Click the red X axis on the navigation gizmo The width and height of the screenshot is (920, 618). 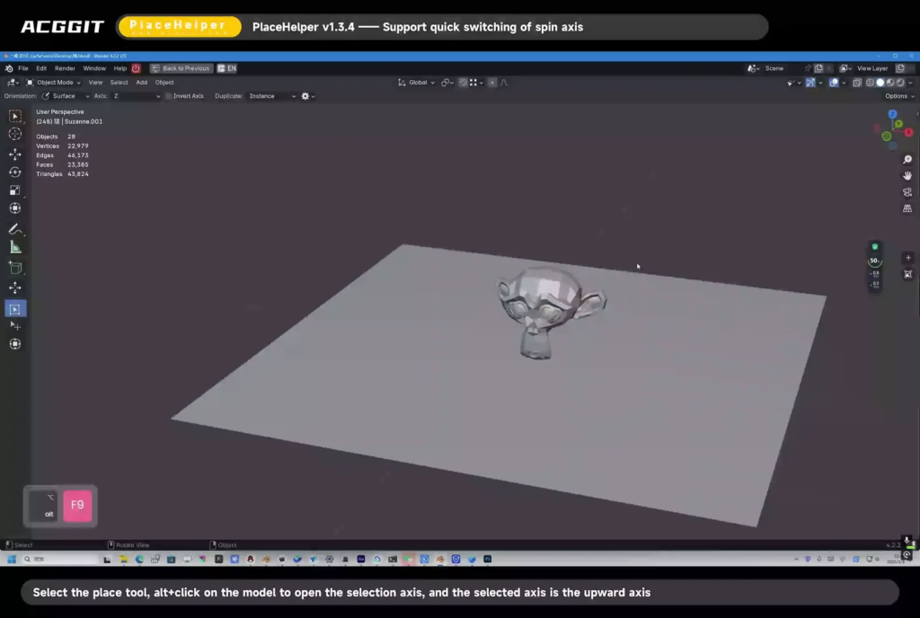coord(908,133)
